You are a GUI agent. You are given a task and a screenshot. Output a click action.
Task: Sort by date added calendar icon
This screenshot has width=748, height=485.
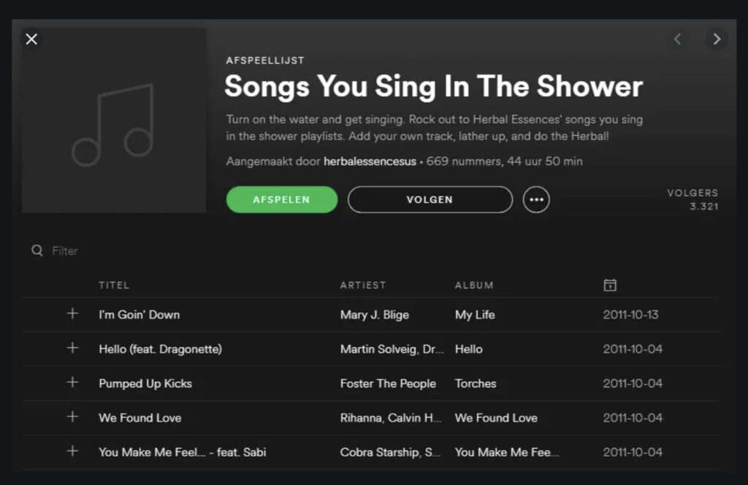610,285
